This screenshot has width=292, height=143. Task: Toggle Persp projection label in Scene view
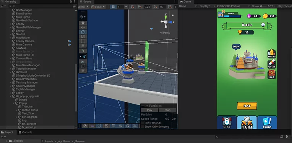pyautogui.click(x=165, y=33)
